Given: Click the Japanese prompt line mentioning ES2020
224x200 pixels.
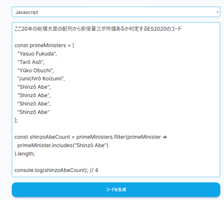Looking at the screenshot, I should click(x=98, y=29).
